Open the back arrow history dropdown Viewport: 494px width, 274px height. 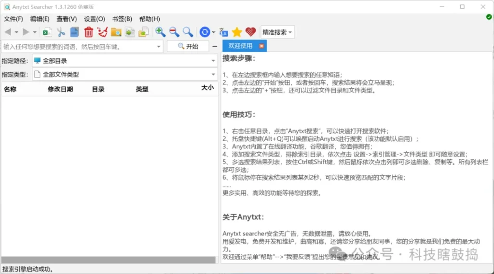16,32
